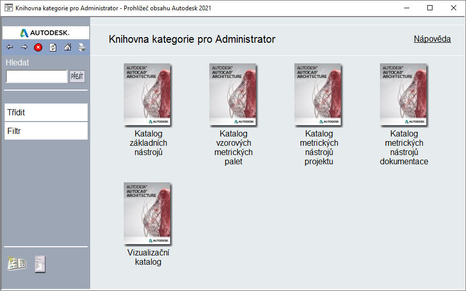Open Katalog vzorových metrických palet thumbnail
Viewport: 466px width, 291px height.
tap(232, 95)
